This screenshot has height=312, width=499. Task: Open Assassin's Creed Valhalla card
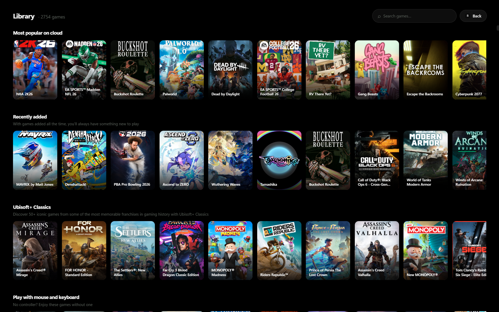(377, 250)
